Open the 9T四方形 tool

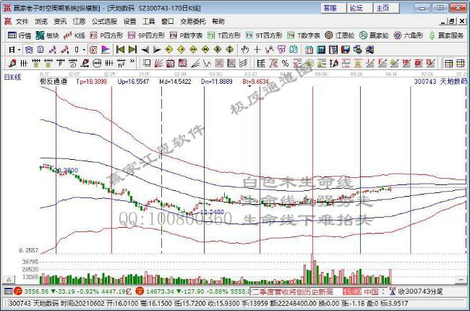(x=264, y=35)
